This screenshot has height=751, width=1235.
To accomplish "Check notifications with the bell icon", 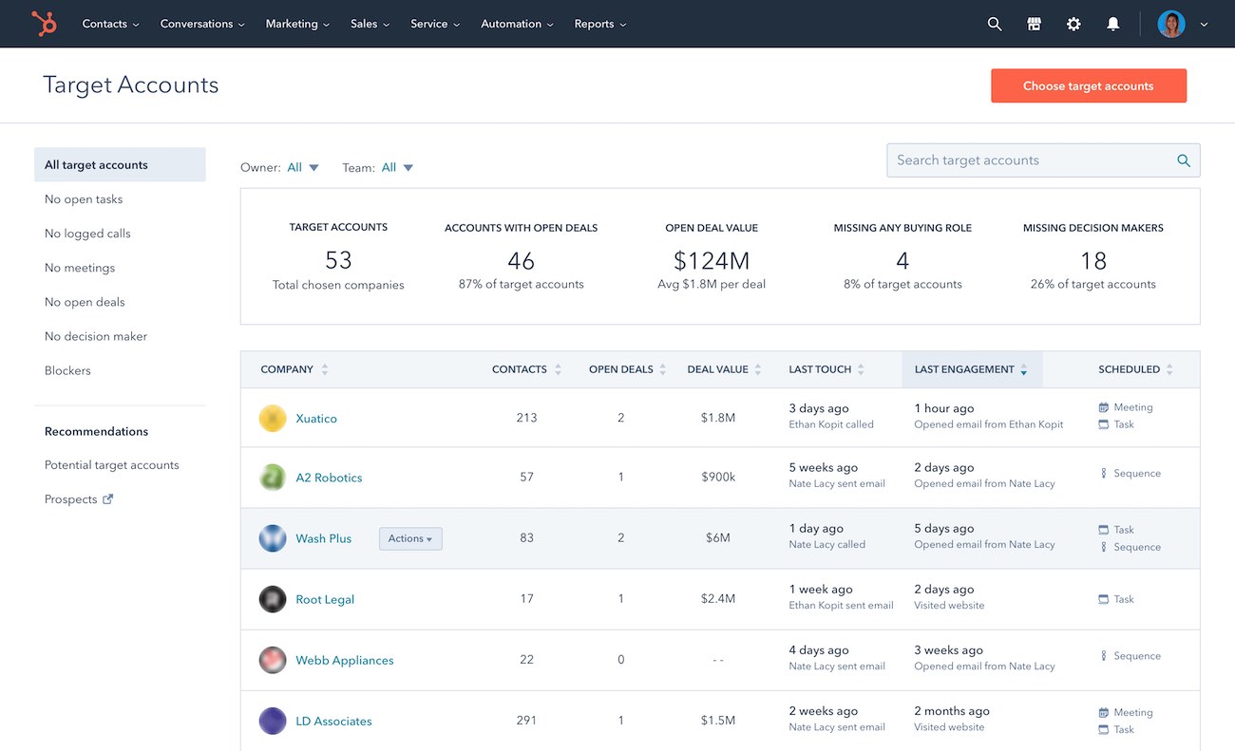I will click(1112, 24).
